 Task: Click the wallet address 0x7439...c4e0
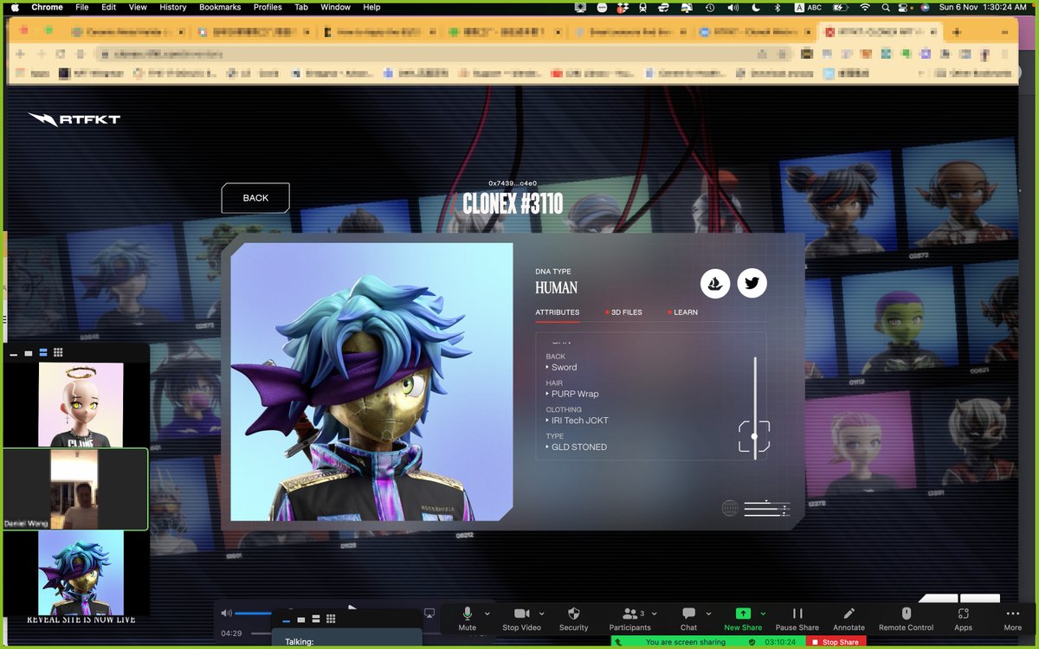[513, 183]
